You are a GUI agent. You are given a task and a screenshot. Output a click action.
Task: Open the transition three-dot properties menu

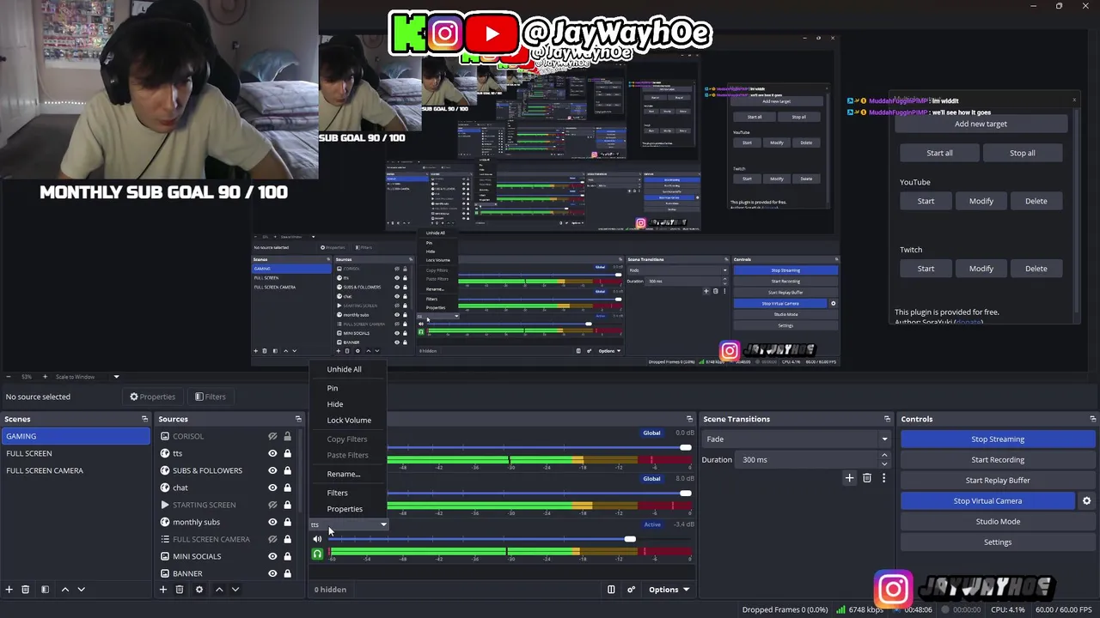[883, 478]
